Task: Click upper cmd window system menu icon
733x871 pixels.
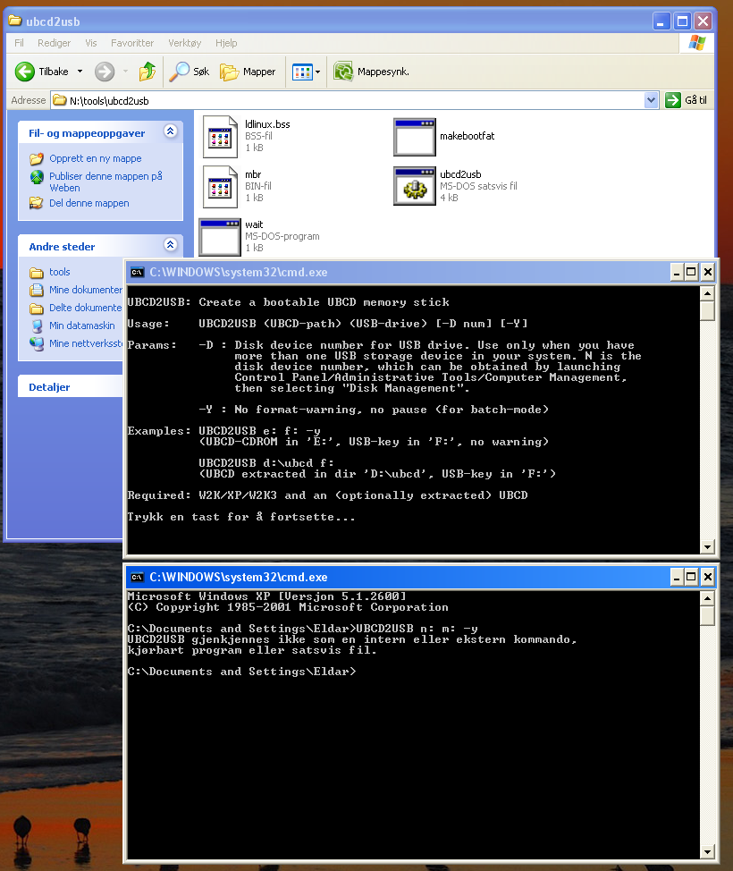Action: pos(137,272)
